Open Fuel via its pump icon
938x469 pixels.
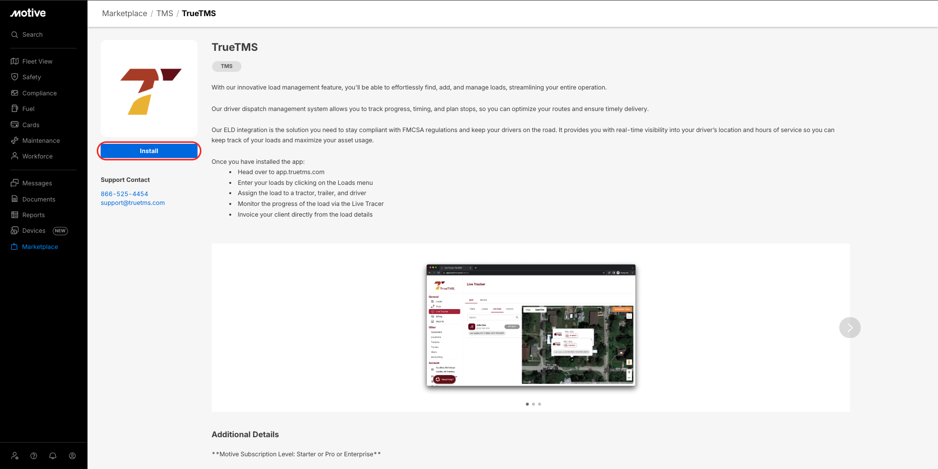pos(15,109)
